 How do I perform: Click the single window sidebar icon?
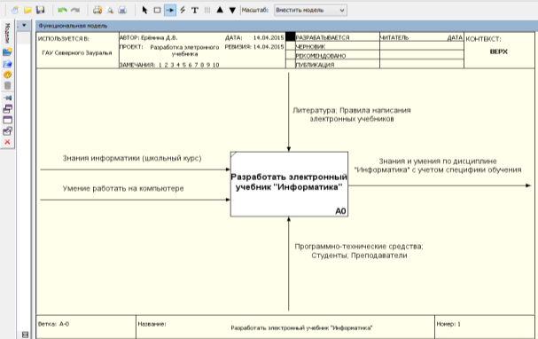[8, 120]
